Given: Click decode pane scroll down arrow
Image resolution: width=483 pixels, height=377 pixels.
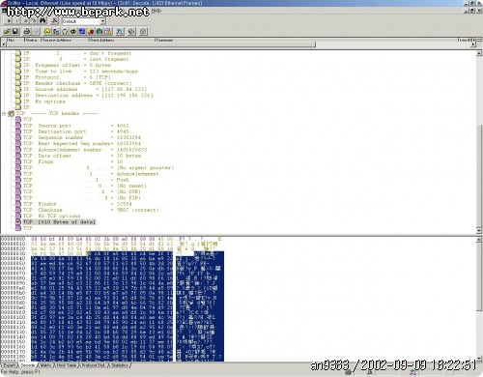Looking at the screenshot, I should click(479, 230).
